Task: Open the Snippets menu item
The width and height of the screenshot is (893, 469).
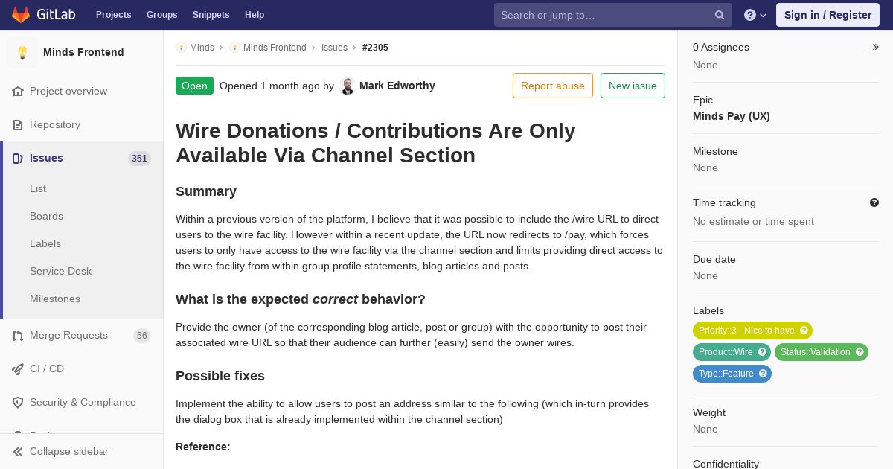Action: point(211,15)
